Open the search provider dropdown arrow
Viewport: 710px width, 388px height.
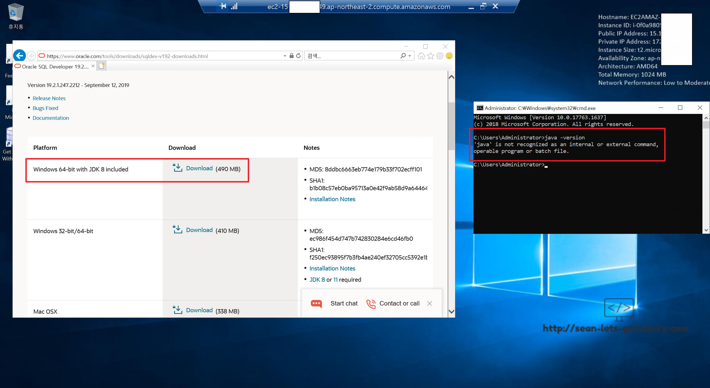pyautogui.click(x=410, y=56)
